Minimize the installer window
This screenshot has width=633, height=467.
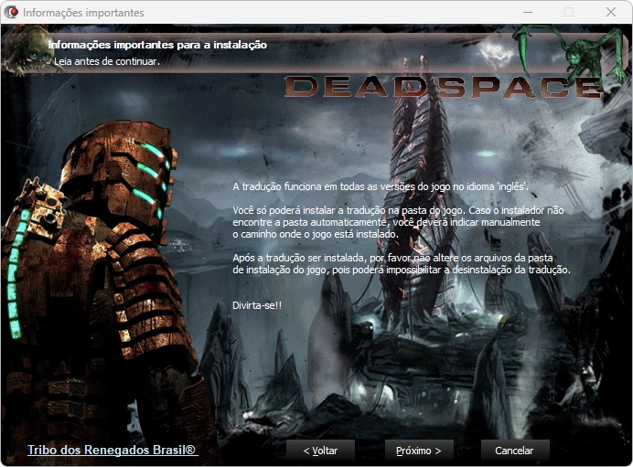pyautogui.click(x=527, y=12)
